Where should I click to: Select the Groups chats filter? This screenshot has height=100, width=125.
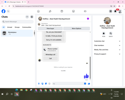pos(17,27)
